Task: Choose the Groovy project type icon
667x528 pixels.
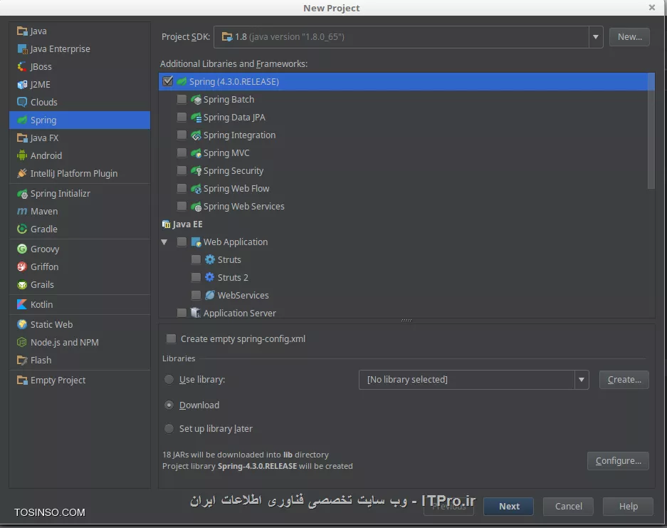Action: pyautogui.click(x=22, y=249)
